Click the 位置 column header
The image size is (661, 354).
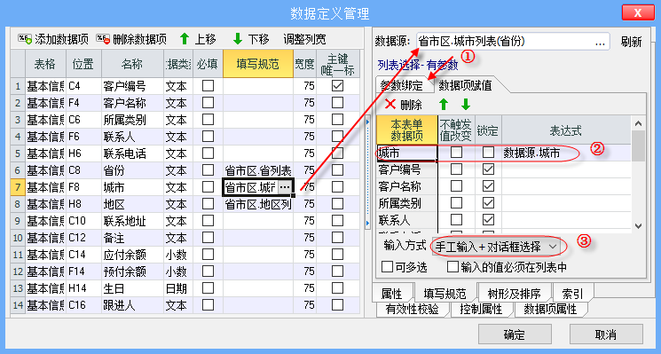(x=83, y=64)
